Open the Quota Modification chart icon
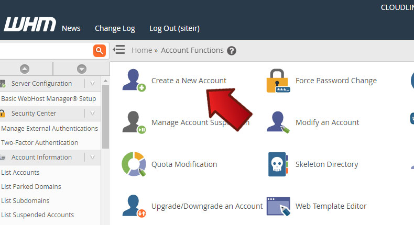Screen dimensions: 414x225 (134, 164)
